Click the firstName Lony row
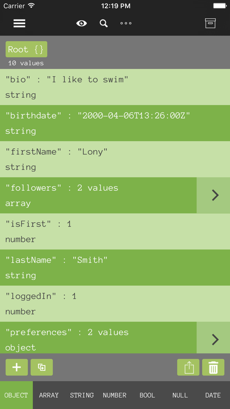 pos(96,159)
